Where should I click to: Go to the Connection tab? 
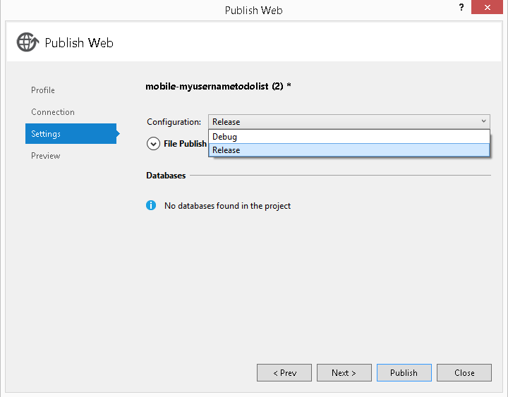(53, 112)
